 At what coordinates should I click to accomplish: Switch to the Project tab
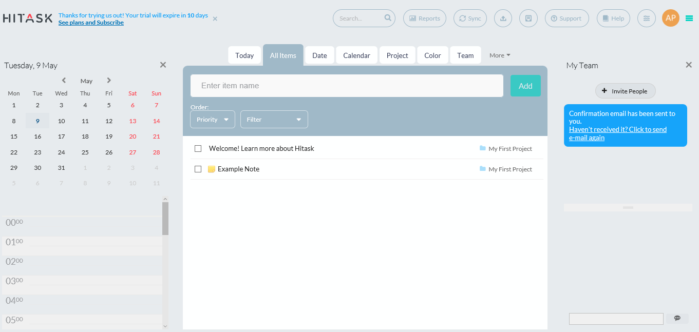[x=397, y=55]
